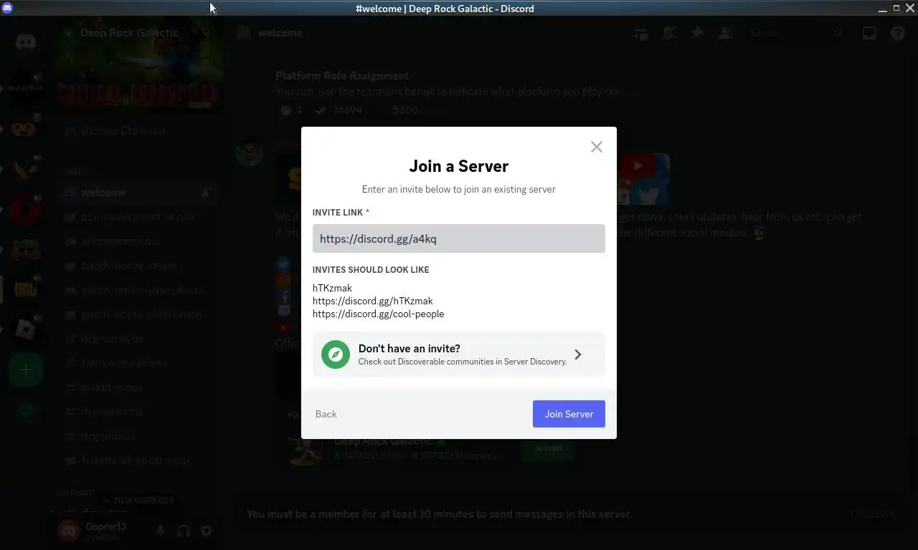Close the Join a Server dialog
918x550 pixels.
pyautogui.click(x=596, y=147)
